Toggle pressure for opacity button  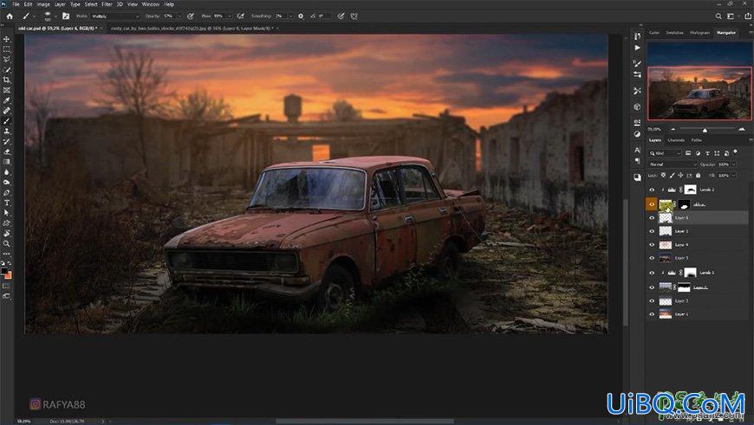click(x=191, y=16)
